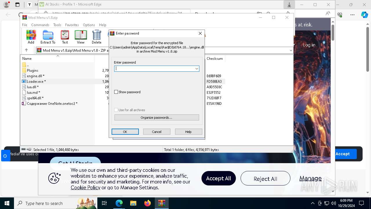
Task: Click the Extract To toolbar icon
Action: click(48, 37)
